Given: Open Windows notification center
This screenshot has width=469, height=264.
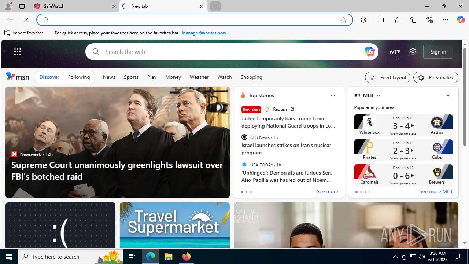Looking at the screenshot, I should [457, 257].
